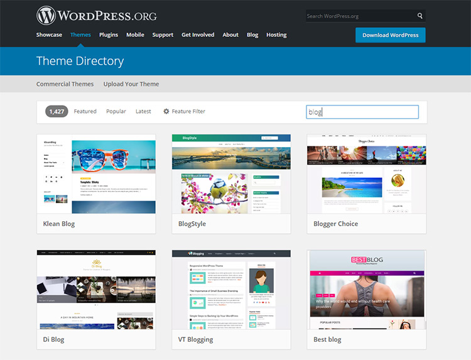Open the Plugins menu item
Screen dimensions: 471x360
(x=109, y=35)
